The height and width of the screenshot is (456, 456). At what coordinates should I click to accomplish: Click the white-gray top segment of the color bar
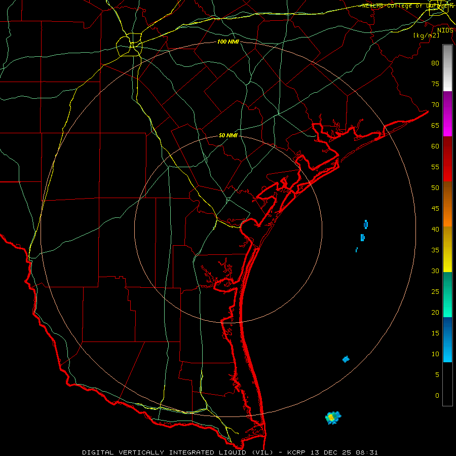447,68
